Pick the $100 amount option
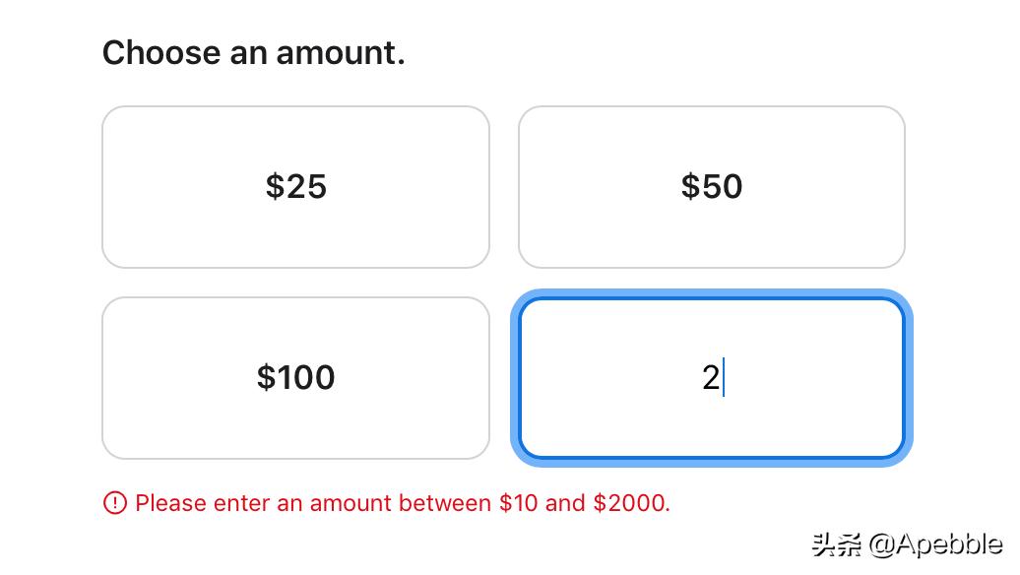The height and width of the screenshot is (575, 1020). coord(295,378)
